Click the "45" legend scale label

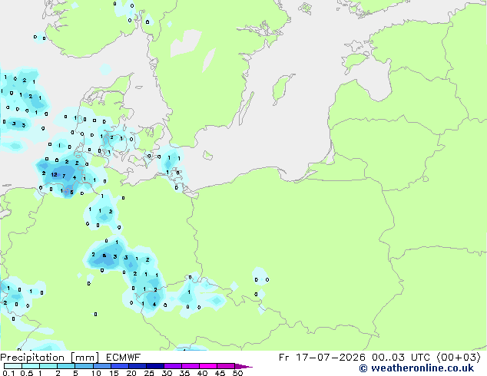[220, 373]
